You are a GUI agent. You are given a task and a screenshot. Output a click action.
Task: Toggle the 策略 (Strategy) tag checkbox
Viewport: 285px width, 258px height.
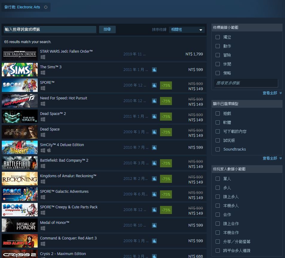pyautogui.click(x=218, y=73)
